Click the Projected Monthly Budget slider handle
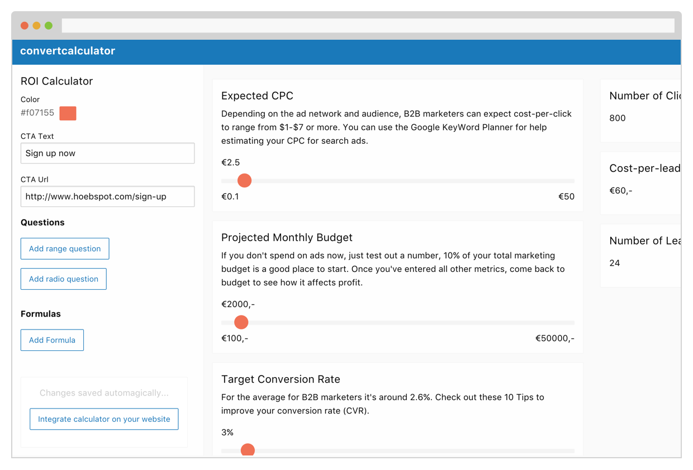Screen dimensions: 693x470 (x=241, y=322)
